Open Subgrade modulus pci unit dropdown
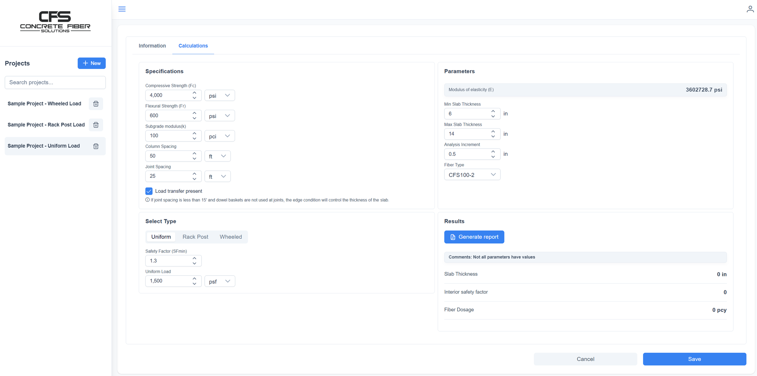757x376 pixels. point(219,136)
